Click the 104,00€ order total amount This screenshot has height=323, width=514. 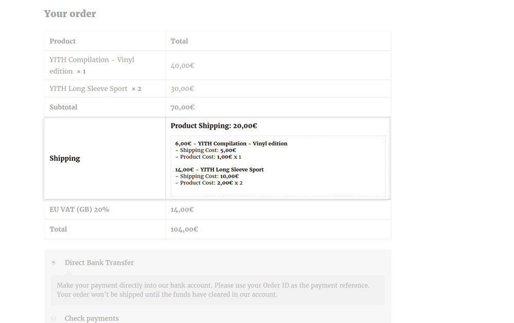click(185, 230)
